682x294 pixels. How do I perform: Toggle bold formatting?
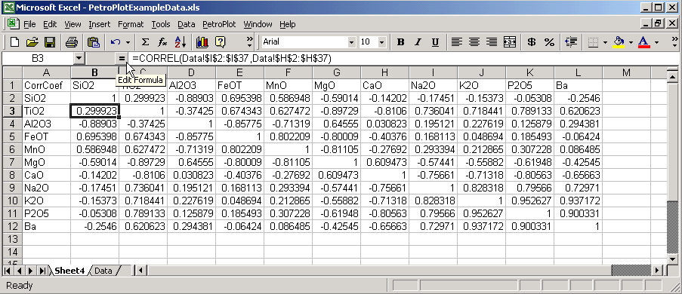(400, 42)
